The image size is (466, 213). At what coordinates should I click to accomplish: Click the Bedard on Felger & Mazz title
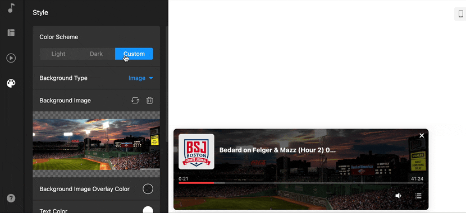(x=277, y=150)
